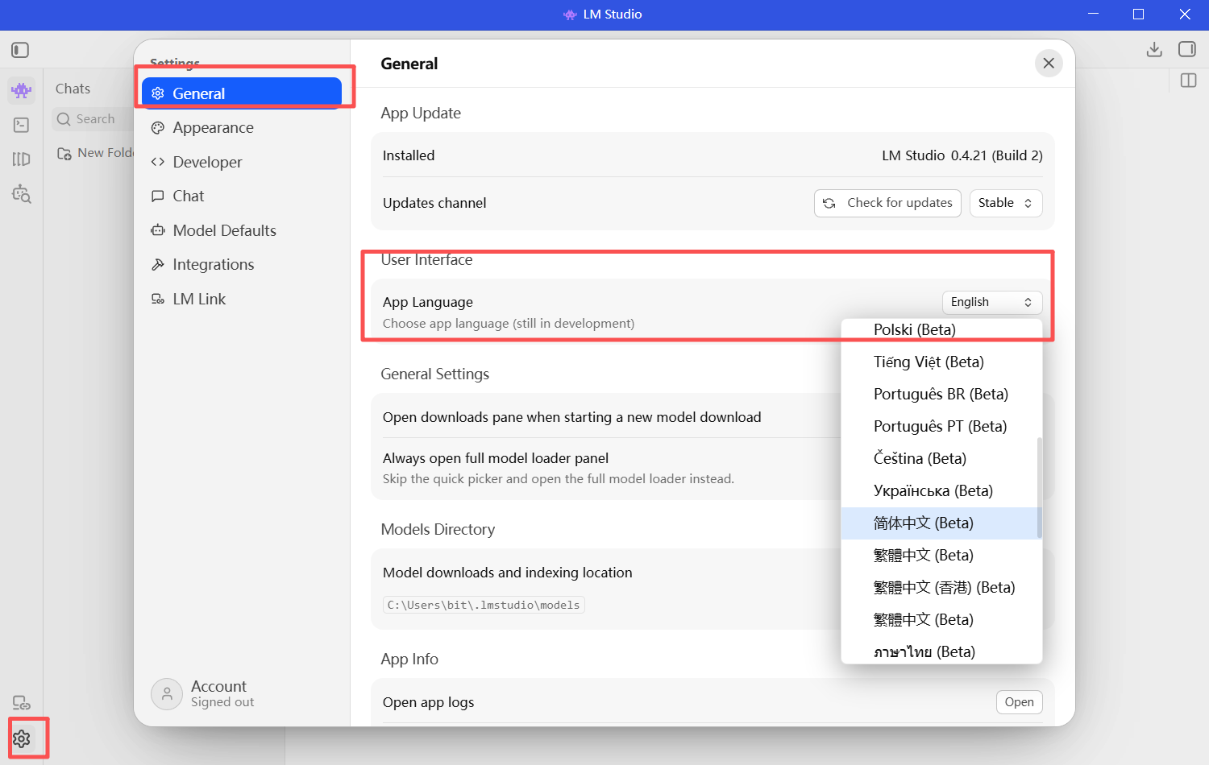Viewport: 1209px width, 765px height.
Task: Open the Stable updates channel dropdown
Action: (x=1006, y=203)
